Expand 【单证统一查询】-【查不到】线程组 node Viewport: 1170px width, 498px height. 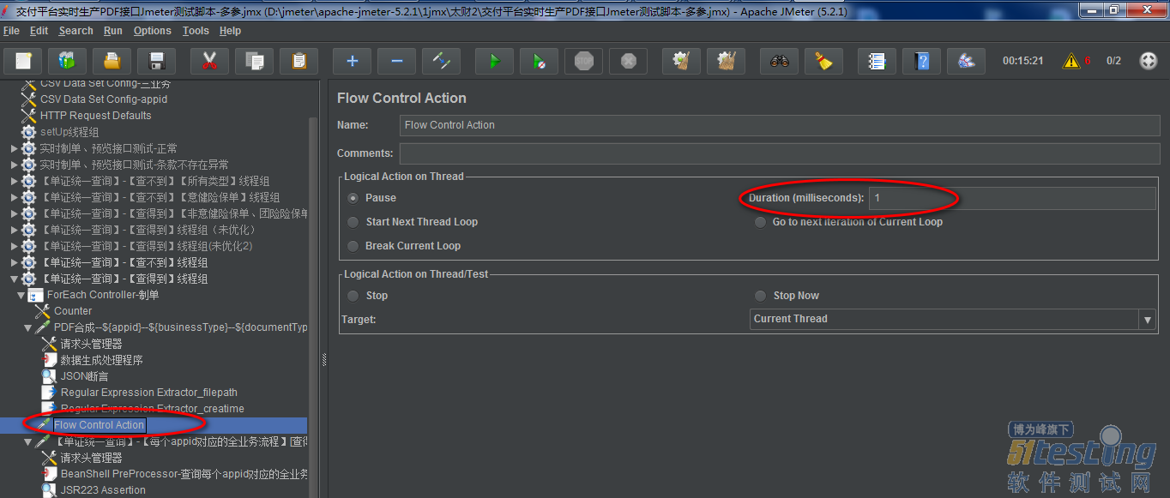coord(14,262)
